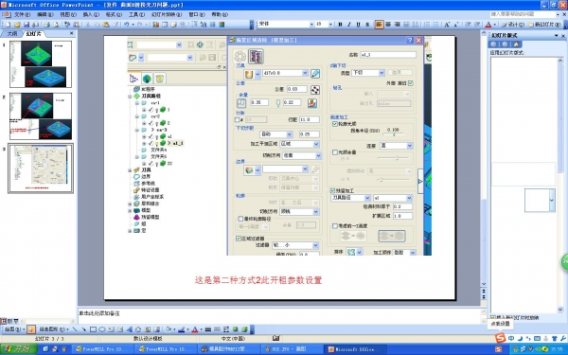Viewport: 568px width, 355px height.
Task: Open the font color dropdown arrow
Action: pyautogui.click(x=494, y=25)
